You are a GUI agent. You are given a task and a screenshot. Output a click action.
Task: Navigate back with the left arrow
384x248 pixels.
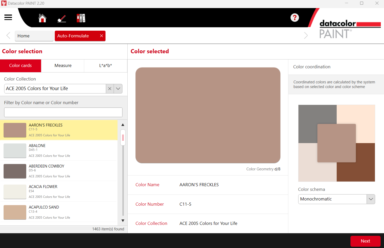tap(8, 36)
